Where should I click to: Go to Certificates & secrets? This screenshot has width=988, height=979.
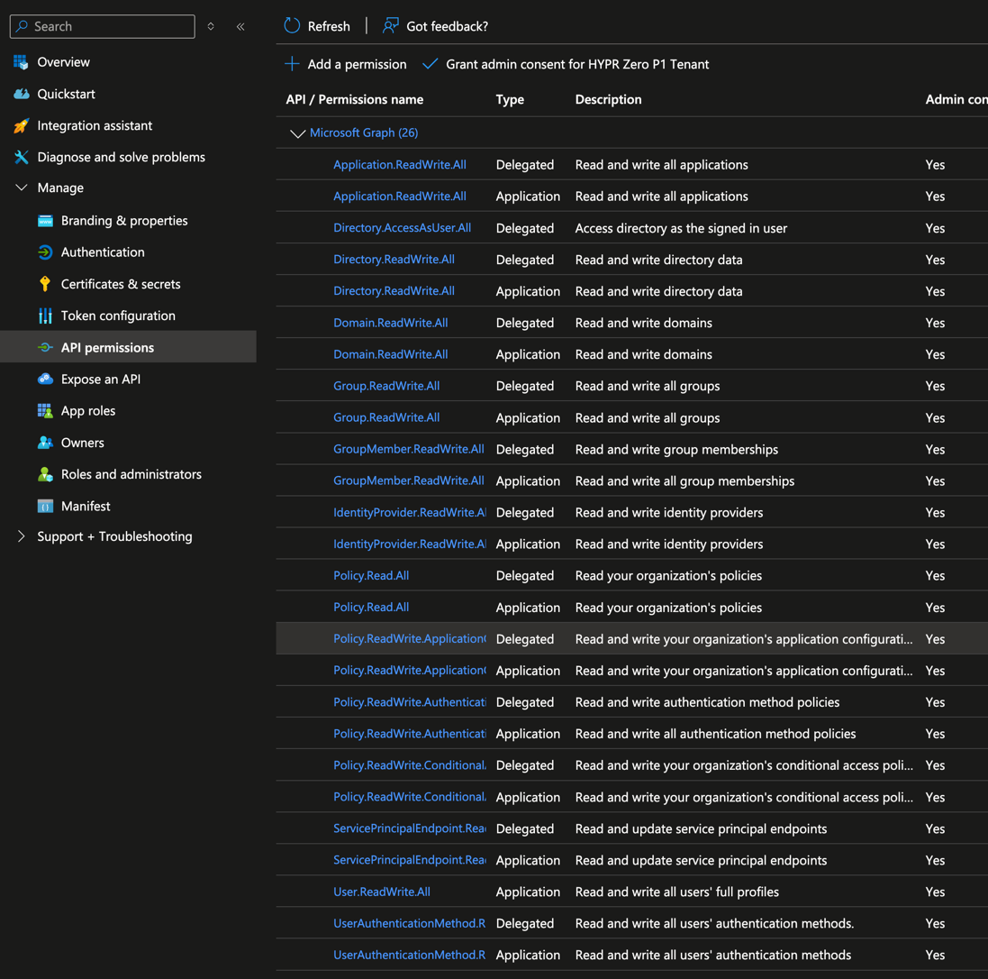[121, 284]
